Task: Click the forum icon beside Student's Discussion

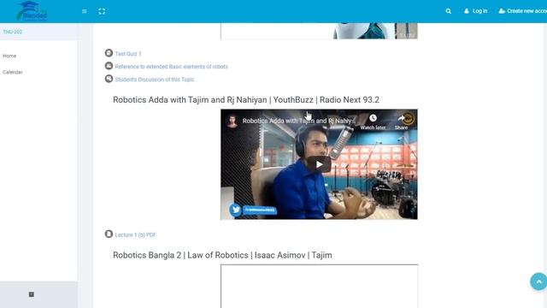Action: click(109, 79)
